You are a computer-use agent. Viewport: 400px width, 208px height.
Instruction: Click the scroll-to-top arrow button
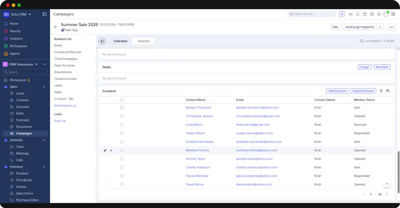(x=387, y=184)
